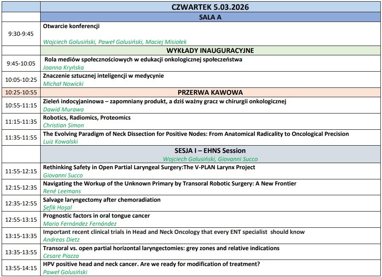Viewport: 382px width, 277px height.
Task: Open the V-PLAN Larynx Project talk title
Action: pyautogui.click(x=149, y=167)
